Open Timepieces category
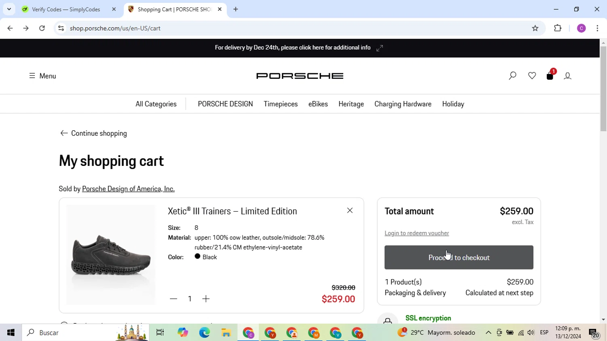 [280, 104]
